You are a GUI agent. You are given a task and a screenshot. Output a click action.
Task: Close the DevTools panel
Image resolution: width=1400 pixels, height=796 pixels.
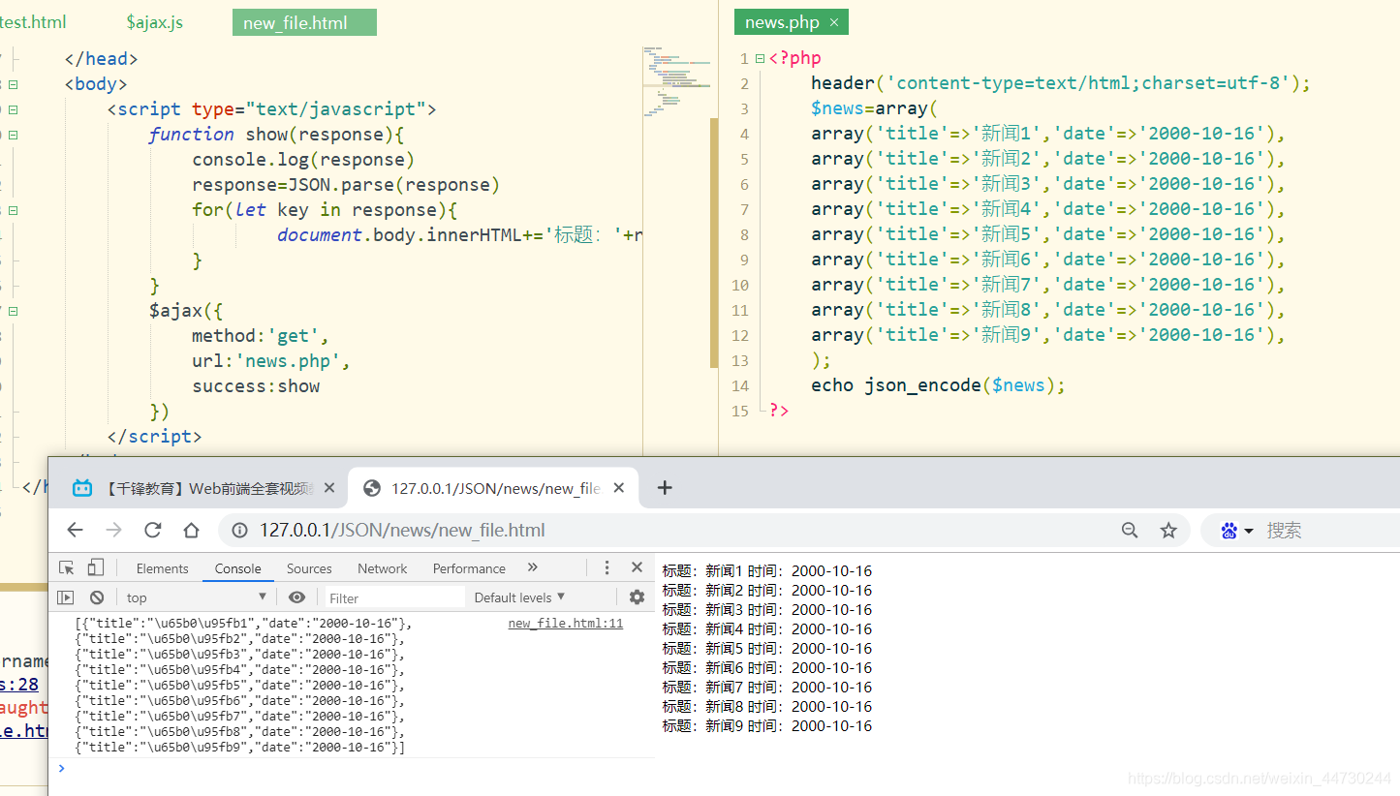[637, 567]
